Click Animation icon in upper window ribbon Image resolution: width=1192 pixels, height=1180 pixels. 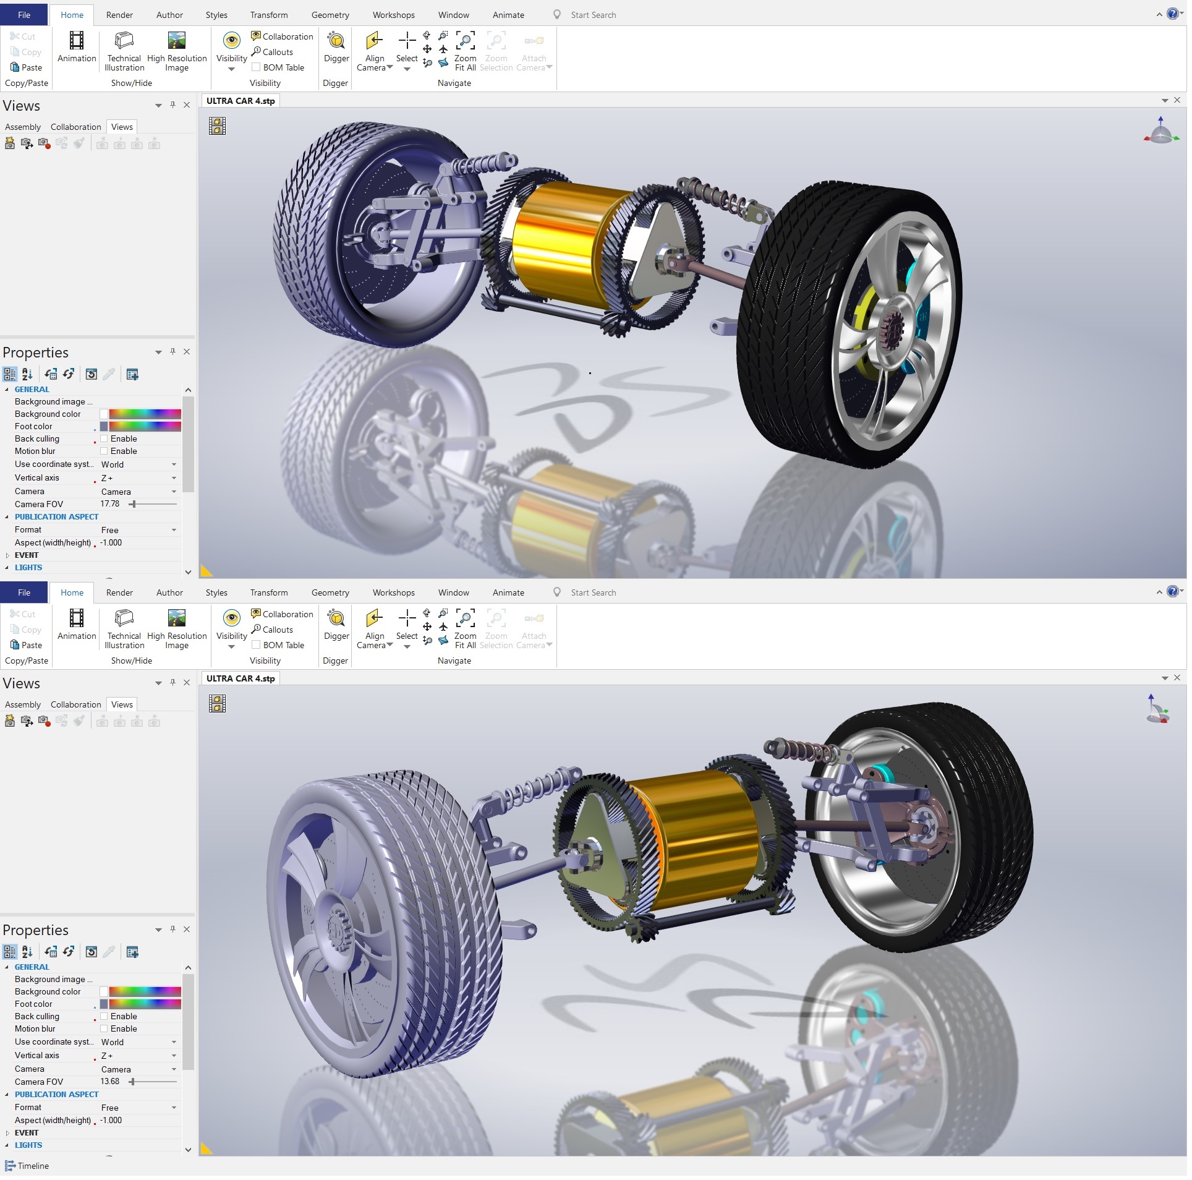point(77,41)
